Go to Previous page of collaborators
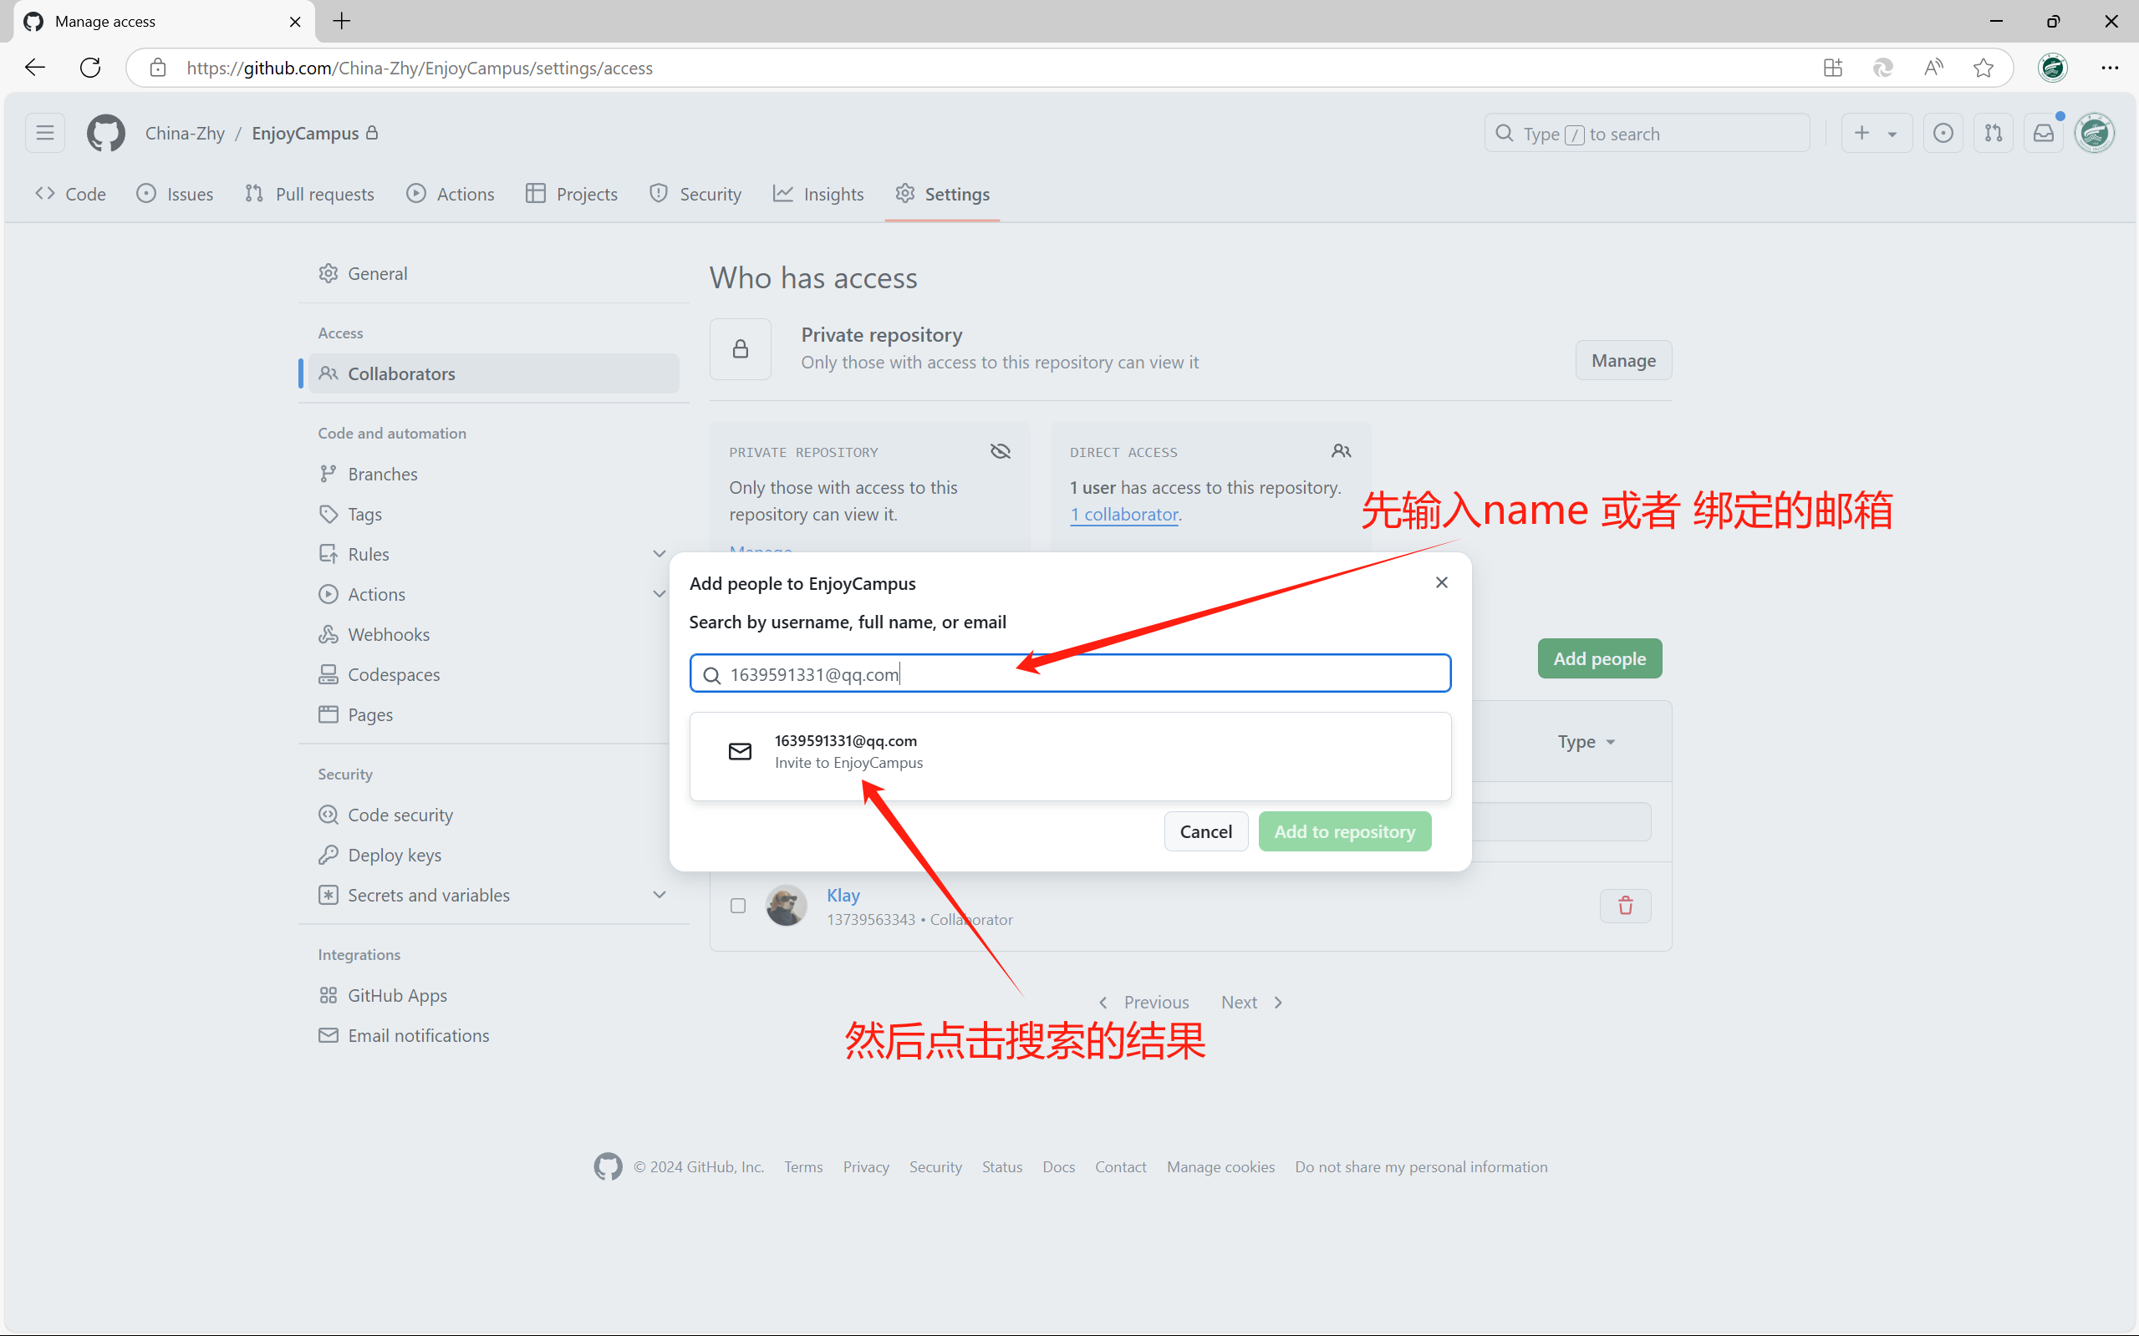 1143,1002
